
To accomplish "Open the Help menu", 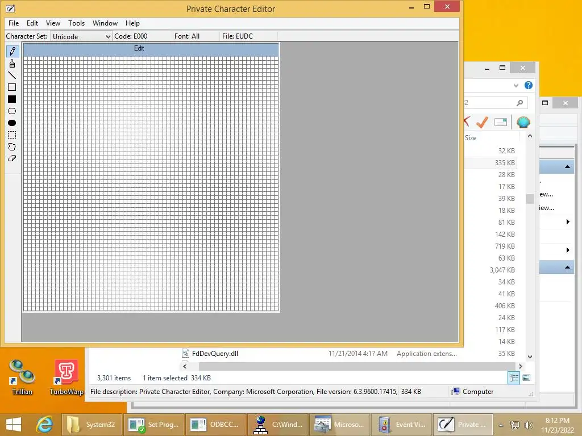I will coord(132,23).
